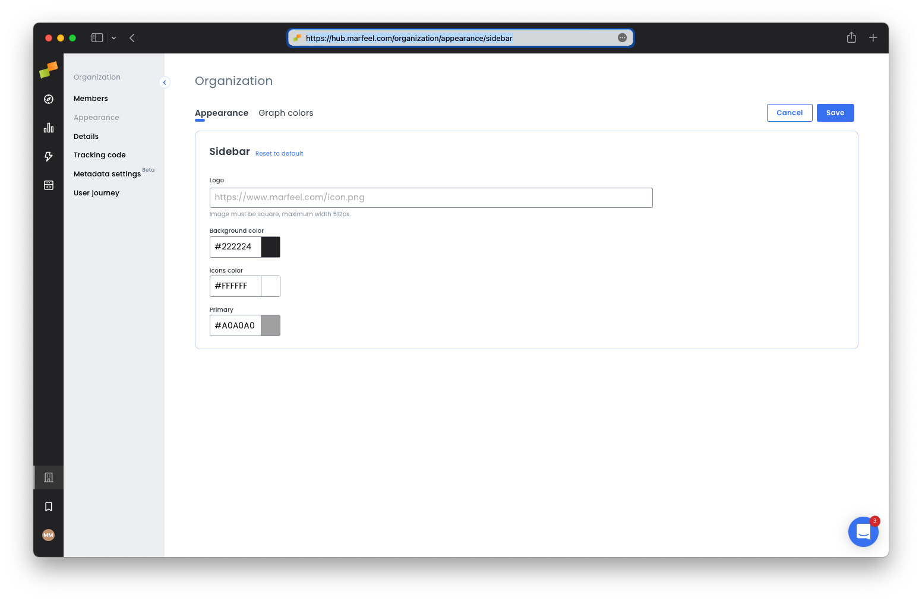The height and width of the screenshot is (601, 922).
Task: Open Metadata settings Beta section
Action: [107, 173]
